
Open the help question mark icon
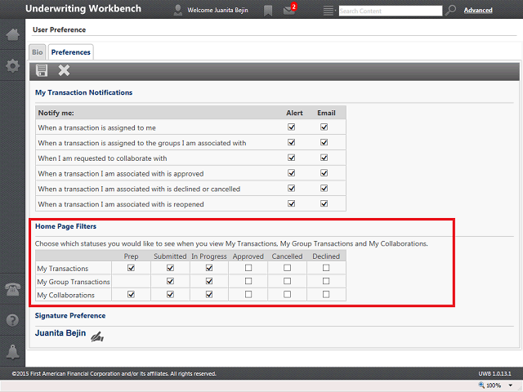coord(13,320)
